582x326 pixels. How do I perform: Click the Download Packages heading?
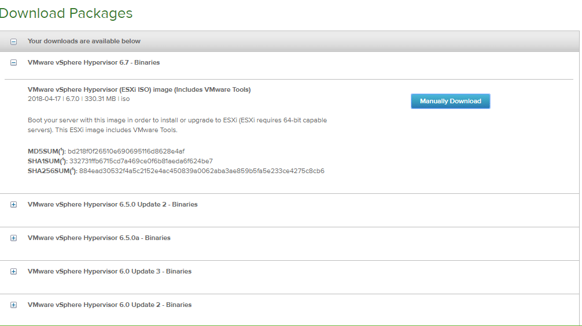tap(66, 13)
